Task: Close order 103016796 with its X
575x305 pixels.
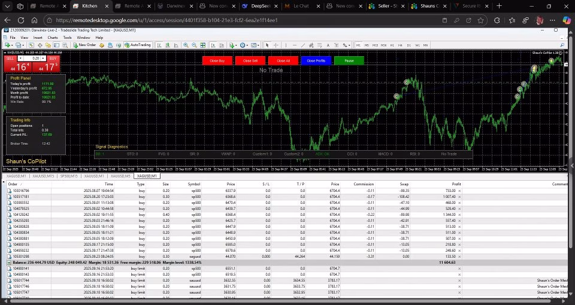Action: coord(459,191)
